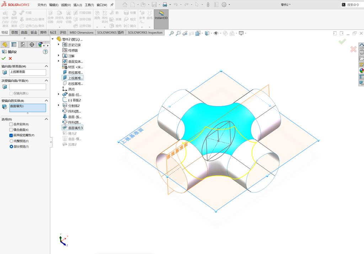Select 原点 in the feature tree
This screenshot has height=254, width=364.
tap(69, 89)
